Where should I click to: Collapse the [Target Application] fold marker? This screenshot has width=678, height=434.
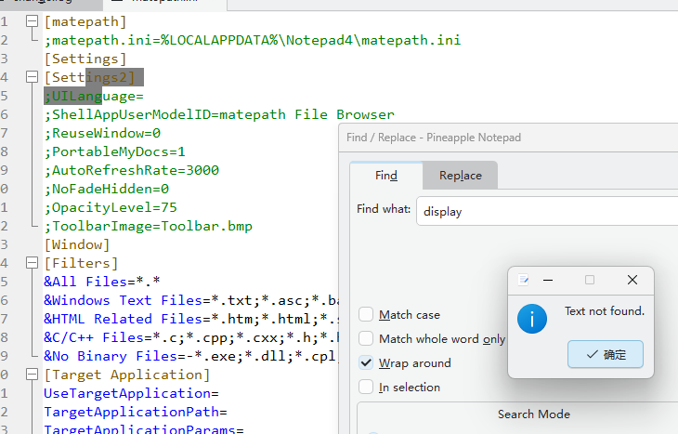click(x=33, y=375)
